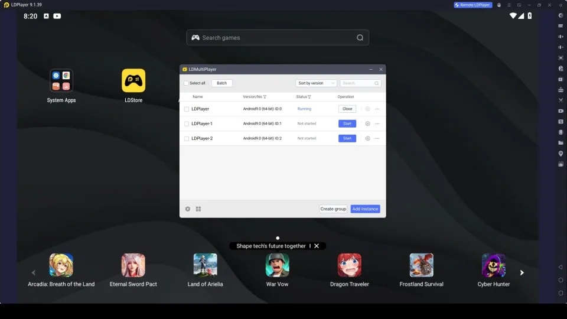Open keyboard mapping icon in right sidebar
This screenshot has height=319, width=567.
(561, 26)
